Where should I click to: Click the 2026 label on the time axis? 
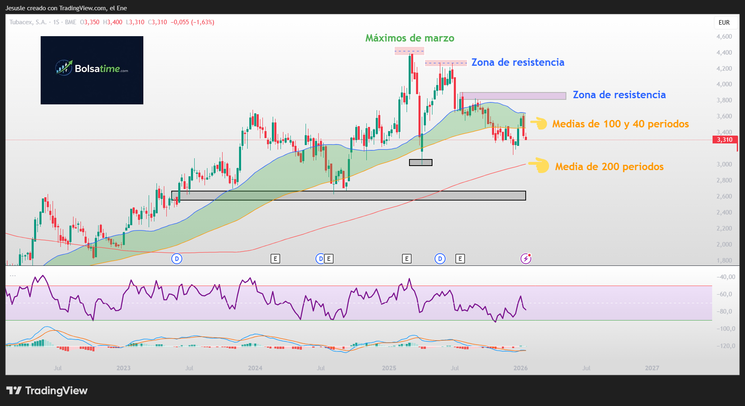(x=521, y=368)
